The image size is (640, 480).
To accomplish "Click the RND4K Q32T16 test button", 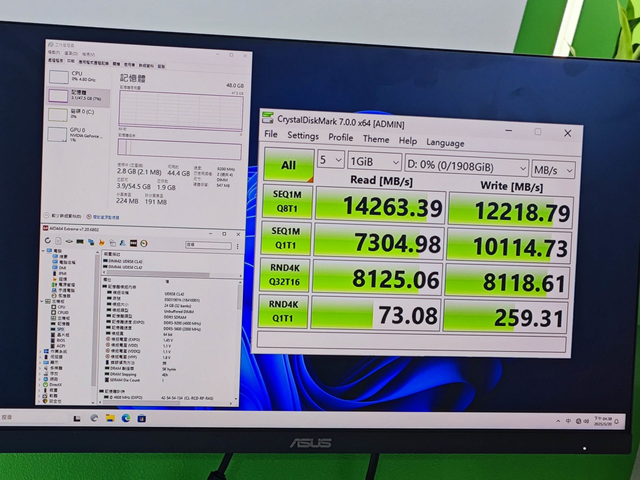I will click(284, 275).
